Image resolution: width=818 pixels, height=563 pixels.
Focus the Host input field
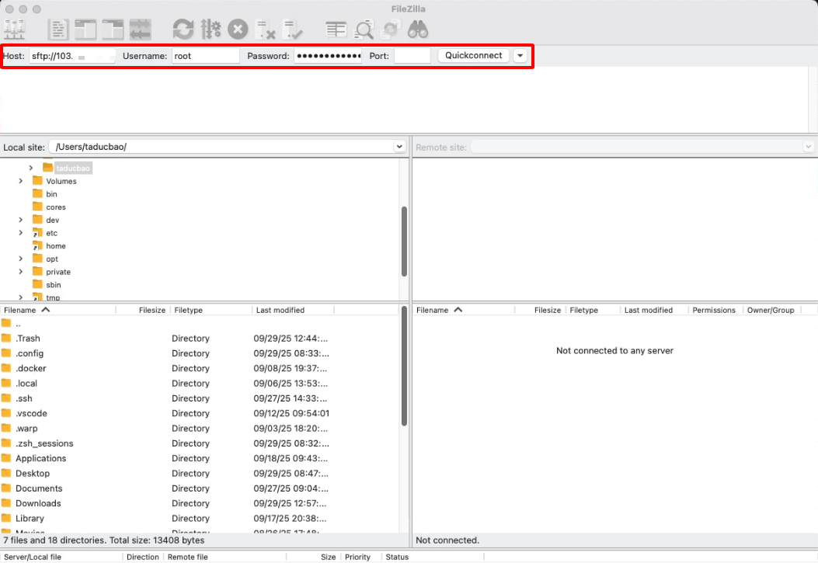coord(72,56)
